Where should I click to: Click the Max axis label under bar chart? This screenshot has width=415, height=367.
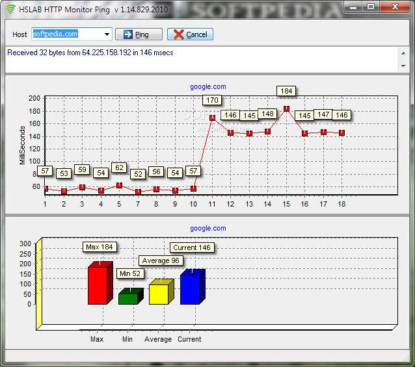click(x=97, y=339)
